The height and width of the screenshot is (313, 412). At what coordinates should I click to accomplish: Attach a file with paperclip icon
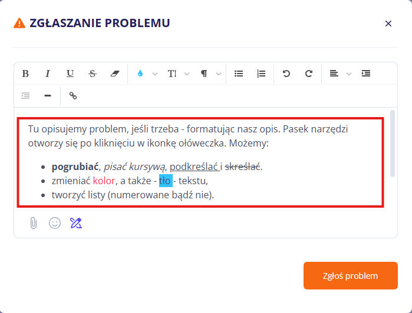pyautogui.click(x=34, y=223)
